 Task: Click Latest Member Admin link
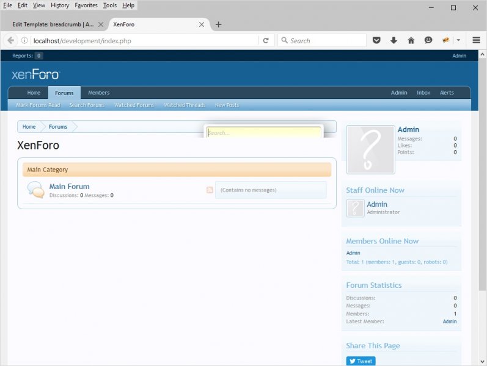click(450, 321)
